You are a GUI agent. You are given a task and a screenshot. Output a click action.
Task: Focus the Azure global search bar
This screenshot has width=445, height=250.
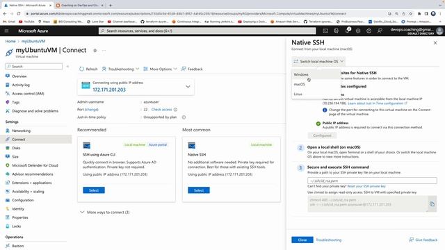click(207, 31)
